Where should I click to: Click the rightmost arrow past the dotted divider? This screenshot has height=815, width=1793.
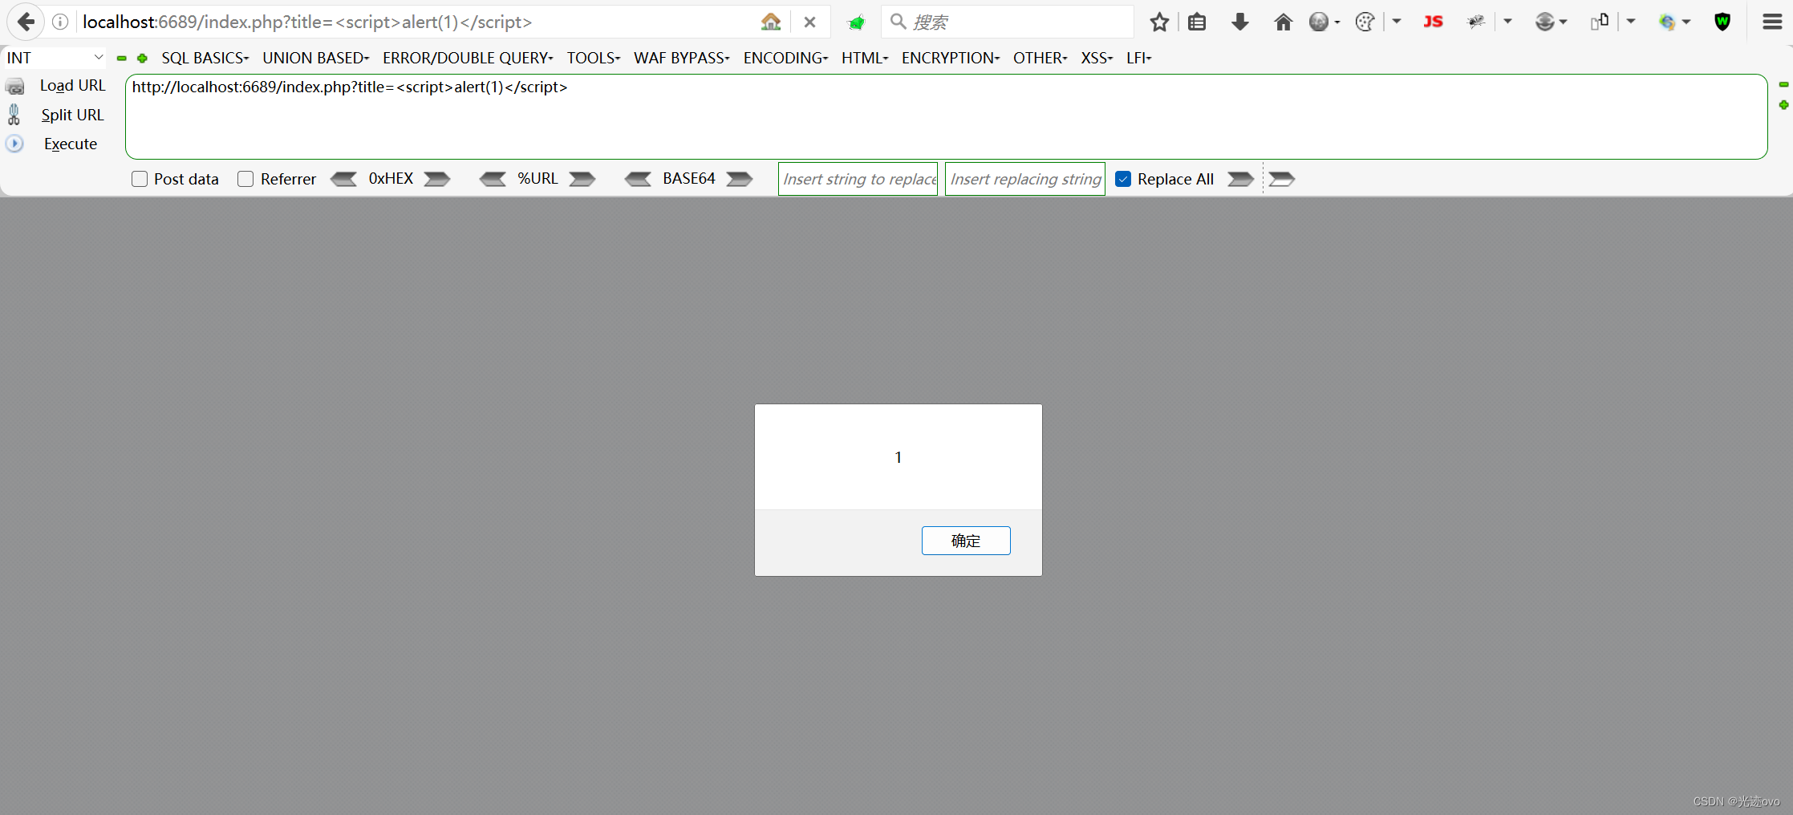(x=1282, y=179)
